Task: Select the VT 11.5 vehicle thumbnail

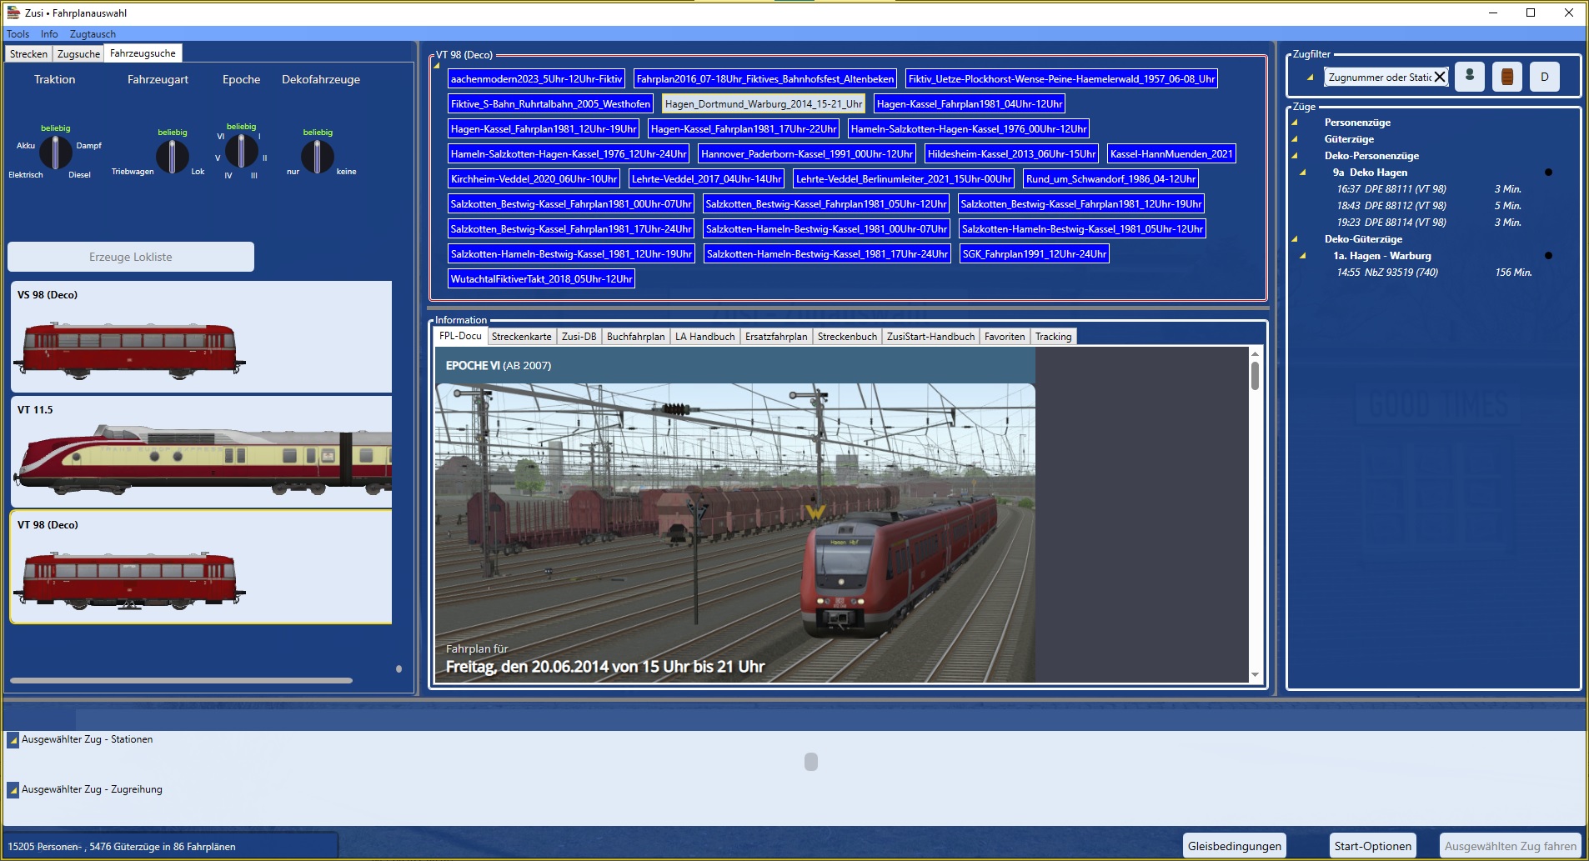Action: [x=201, y=452]
